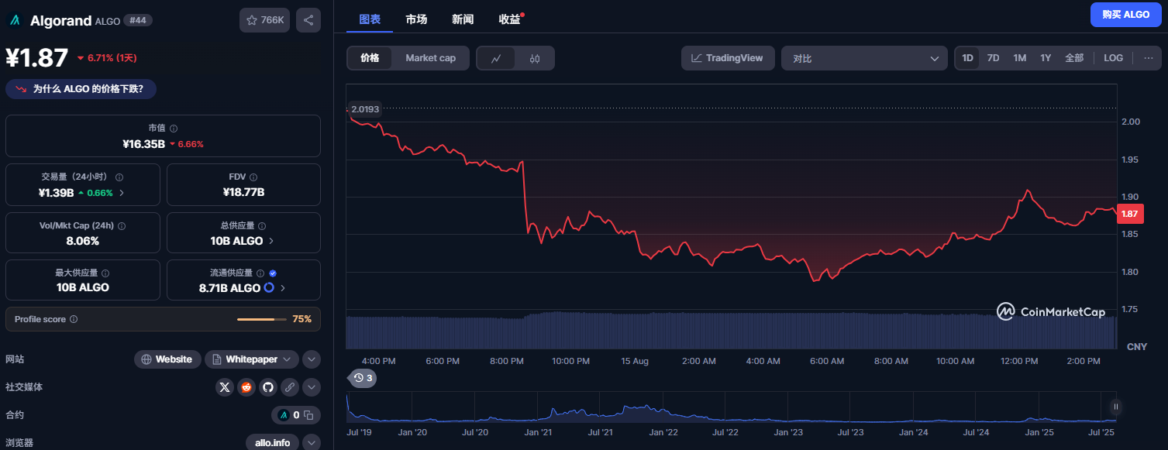Click the ¥18.77B FDV value
1168x450 pixels.
point(243,193)
